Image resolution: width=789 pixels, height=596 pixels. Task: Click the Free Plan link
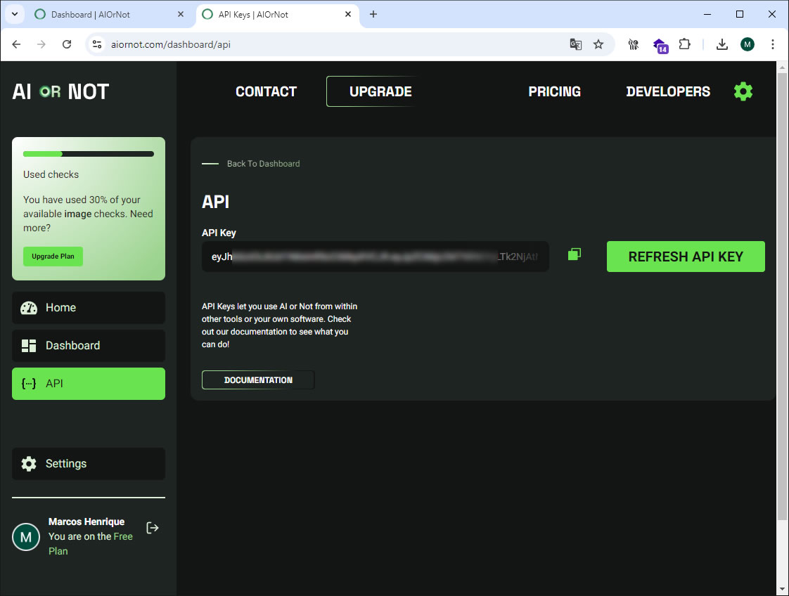pyautogui.click(x=91, y=544)
